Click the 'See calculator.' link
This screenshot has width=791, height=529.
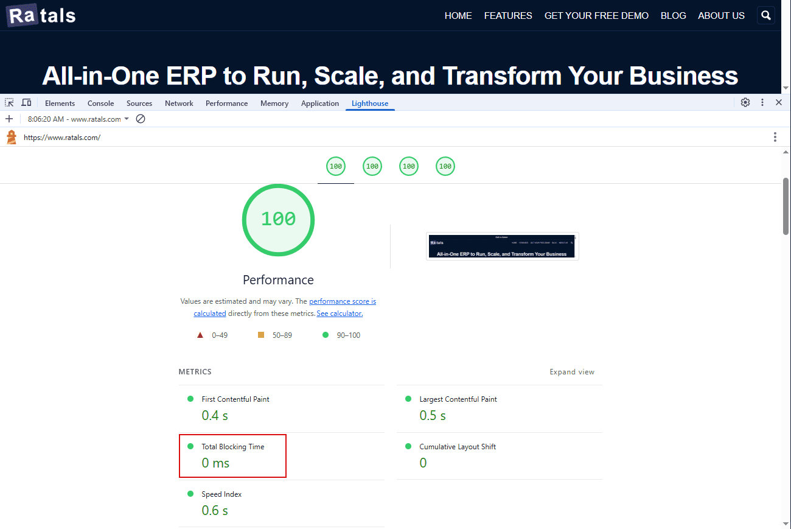click(340, 314)
